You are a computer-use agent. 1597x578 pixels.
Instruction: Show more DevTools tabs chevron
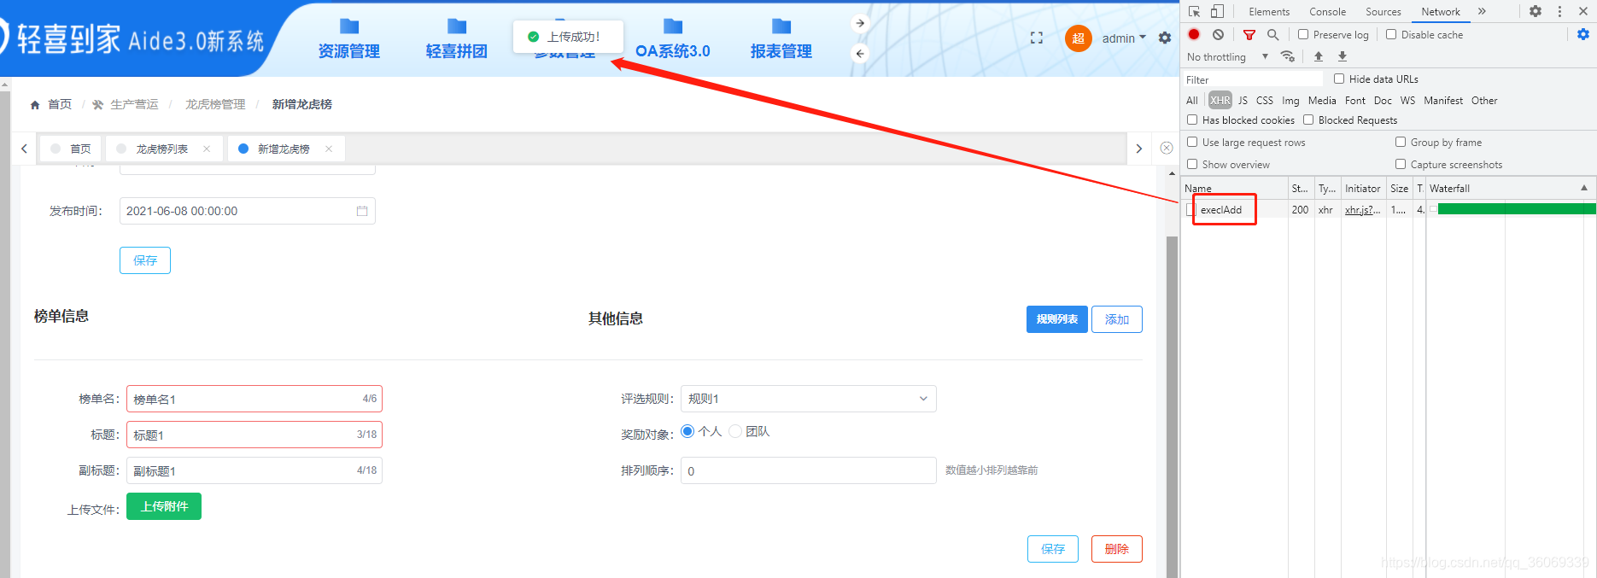point(1482,11)
